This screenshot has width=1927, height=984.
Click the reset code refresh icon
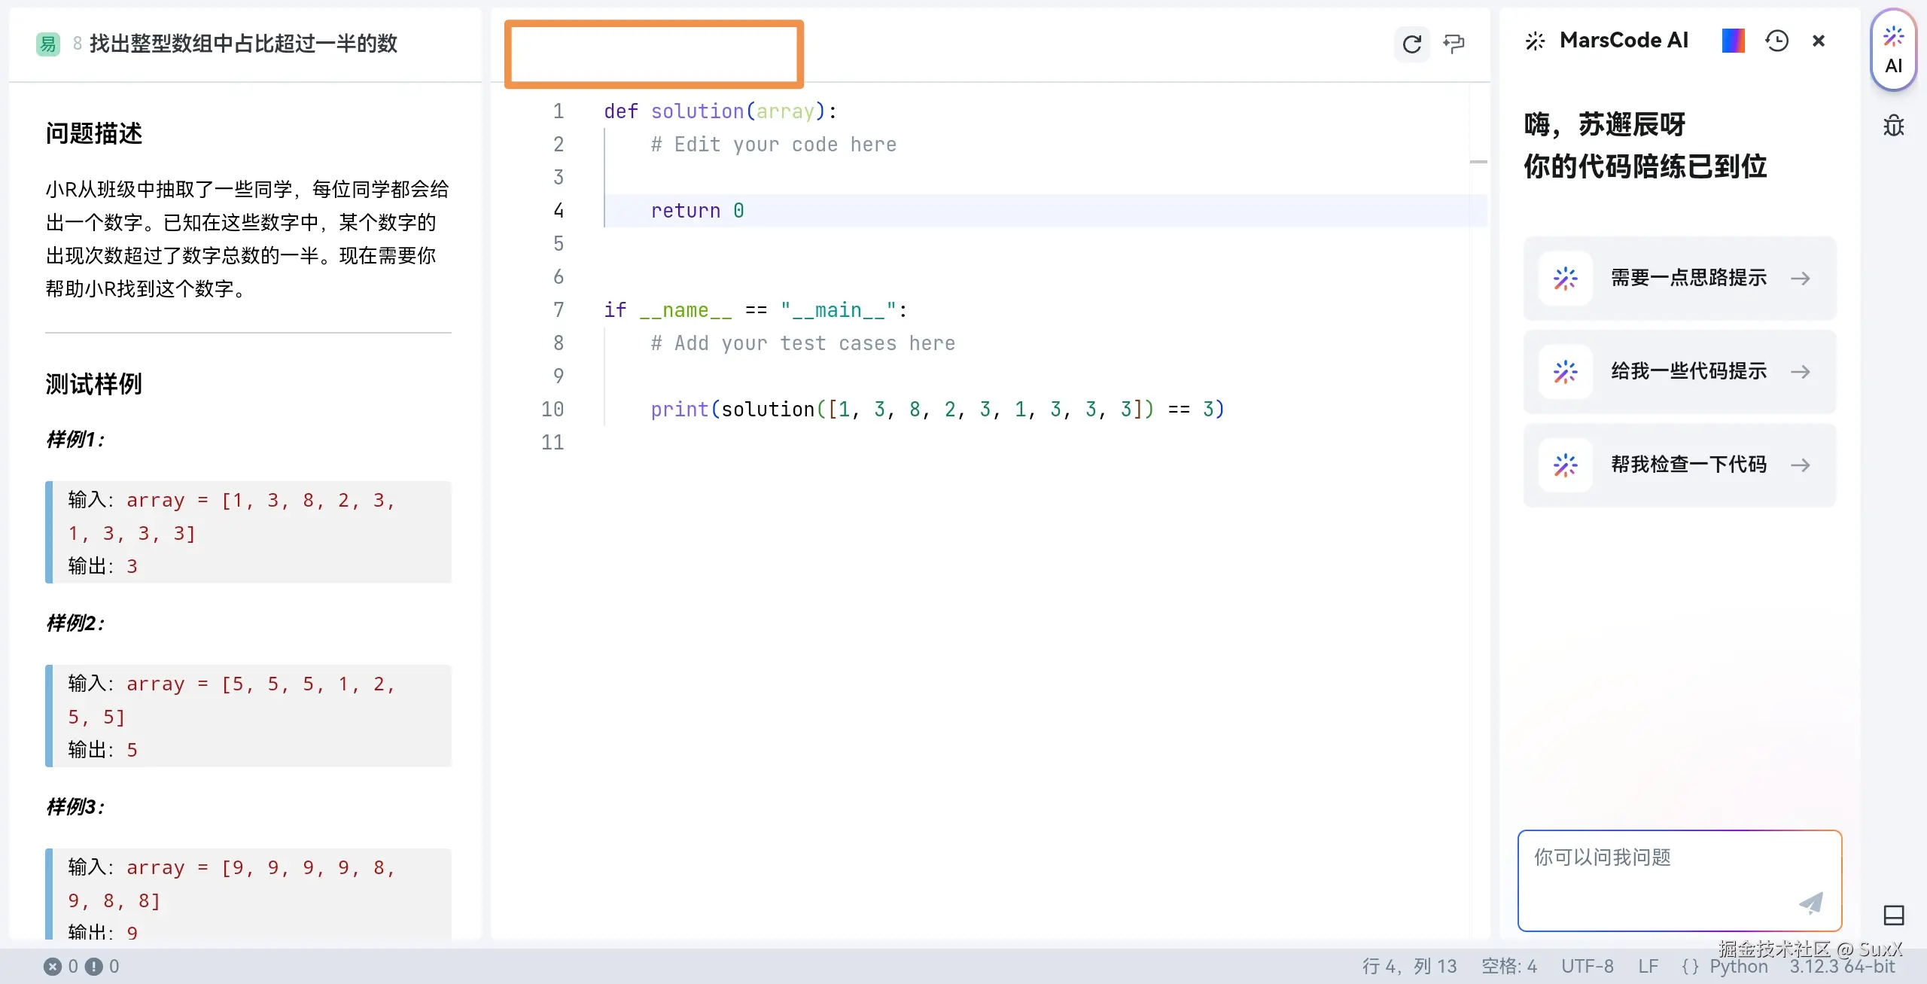coord(1411,44)
